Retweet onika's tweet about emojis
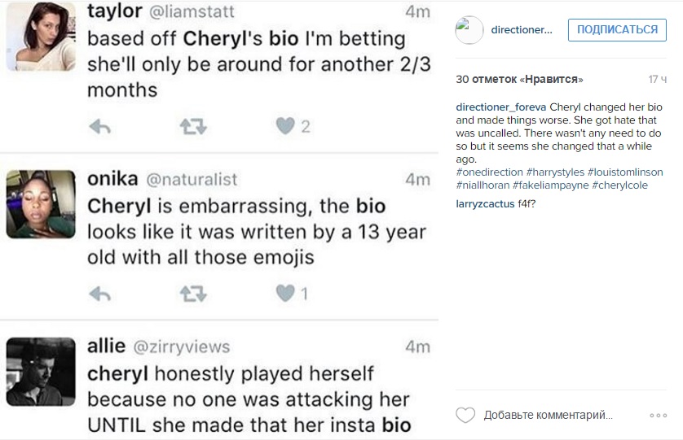 (x=193, y=294)
